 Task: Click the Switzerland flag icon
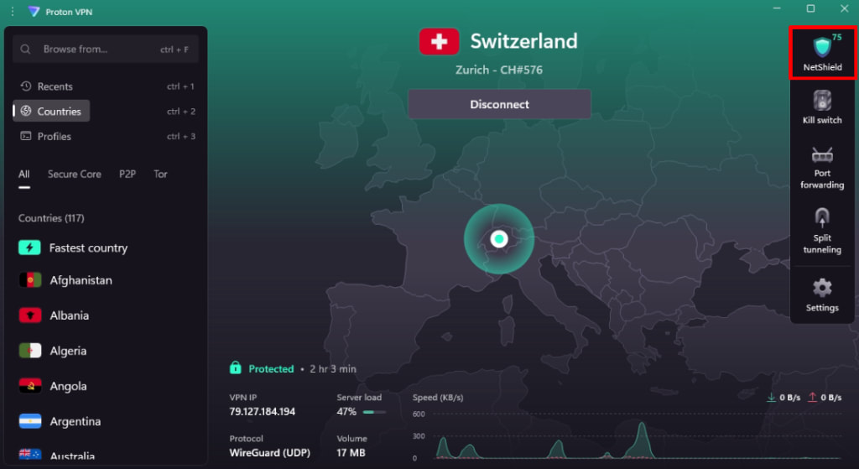(439, 42)
